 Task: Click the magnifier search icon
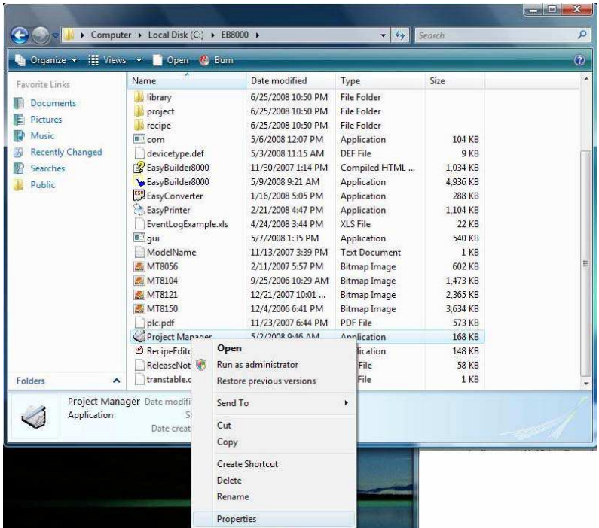(x=582, y=35)
